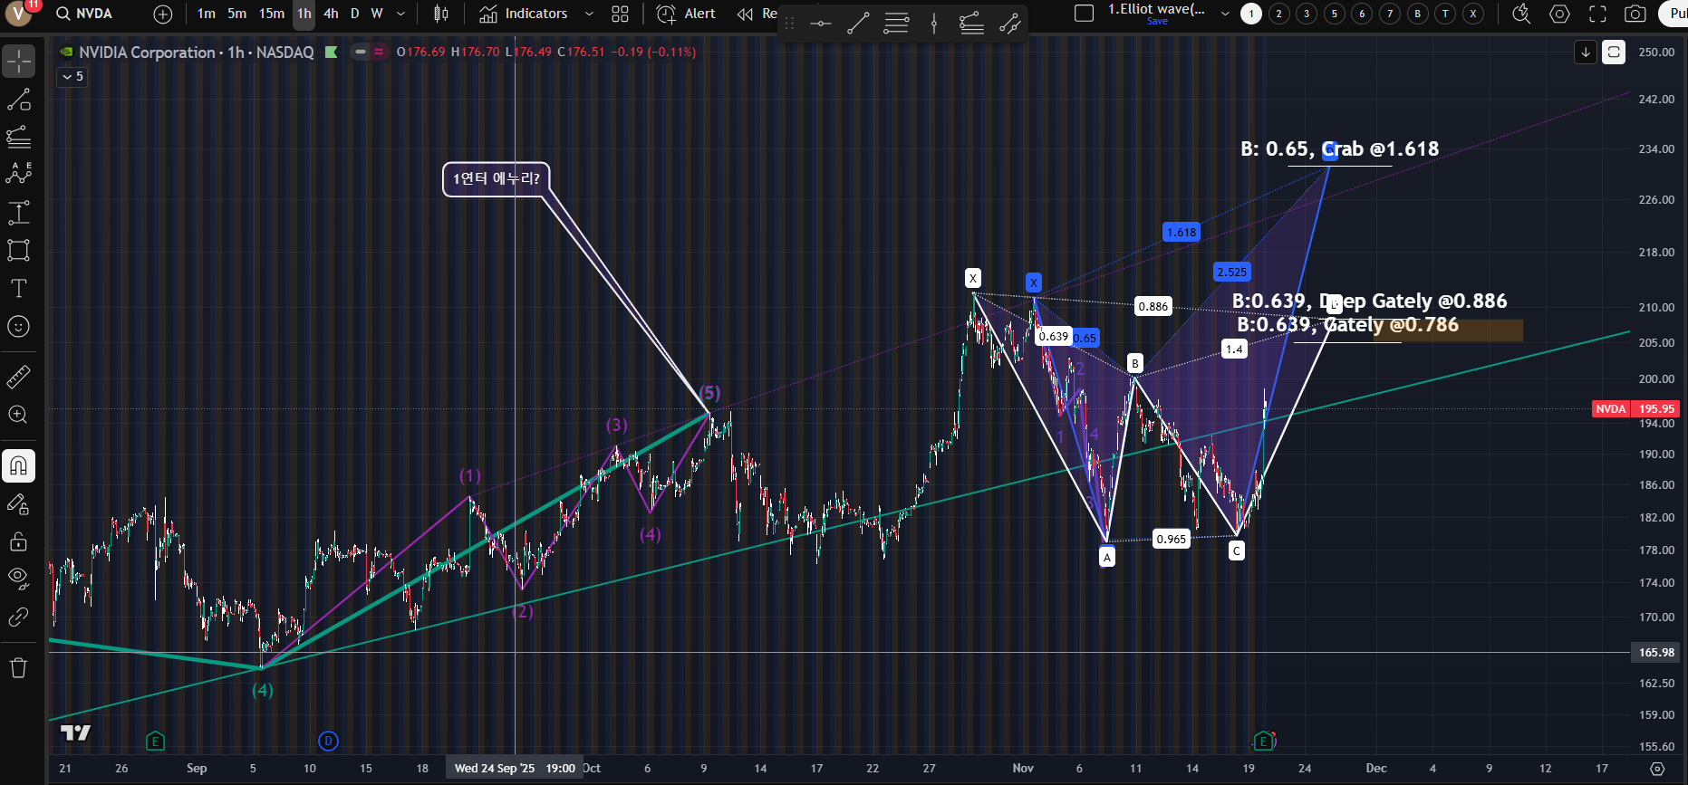The image size is (1688, 785).
Task: Open the emoji icons tool
Action: 18,327
